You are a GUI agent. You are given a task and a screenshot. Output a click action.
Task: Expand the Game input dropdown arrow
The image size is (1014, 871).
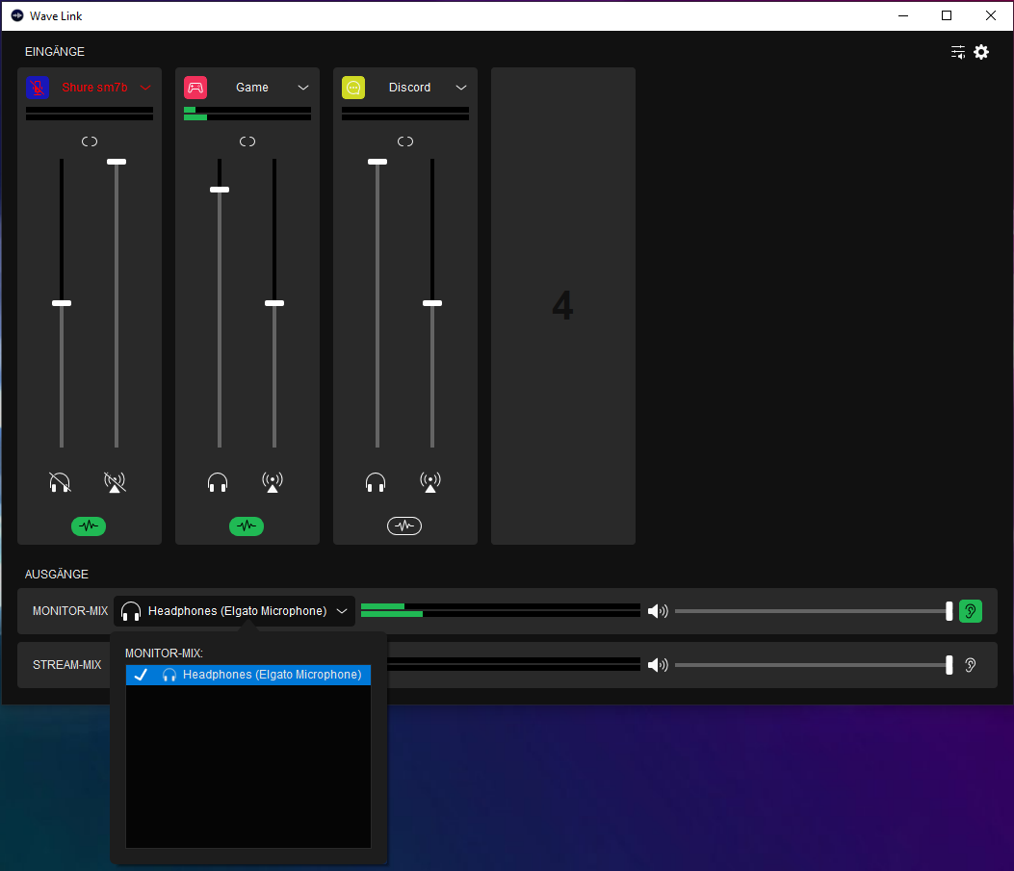click(303, 88)
